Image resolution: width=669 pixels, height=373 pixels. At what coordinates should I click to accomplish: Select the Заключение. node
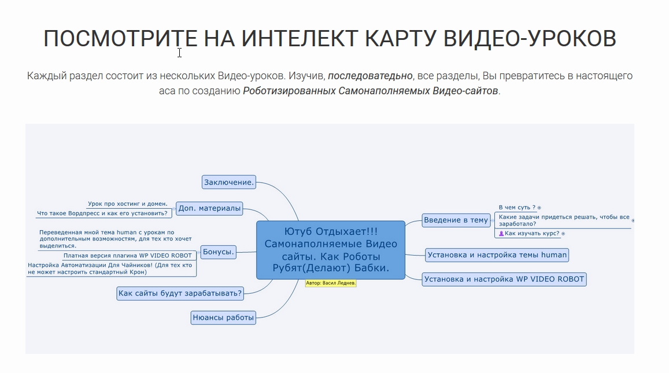[x=229, y=182]
